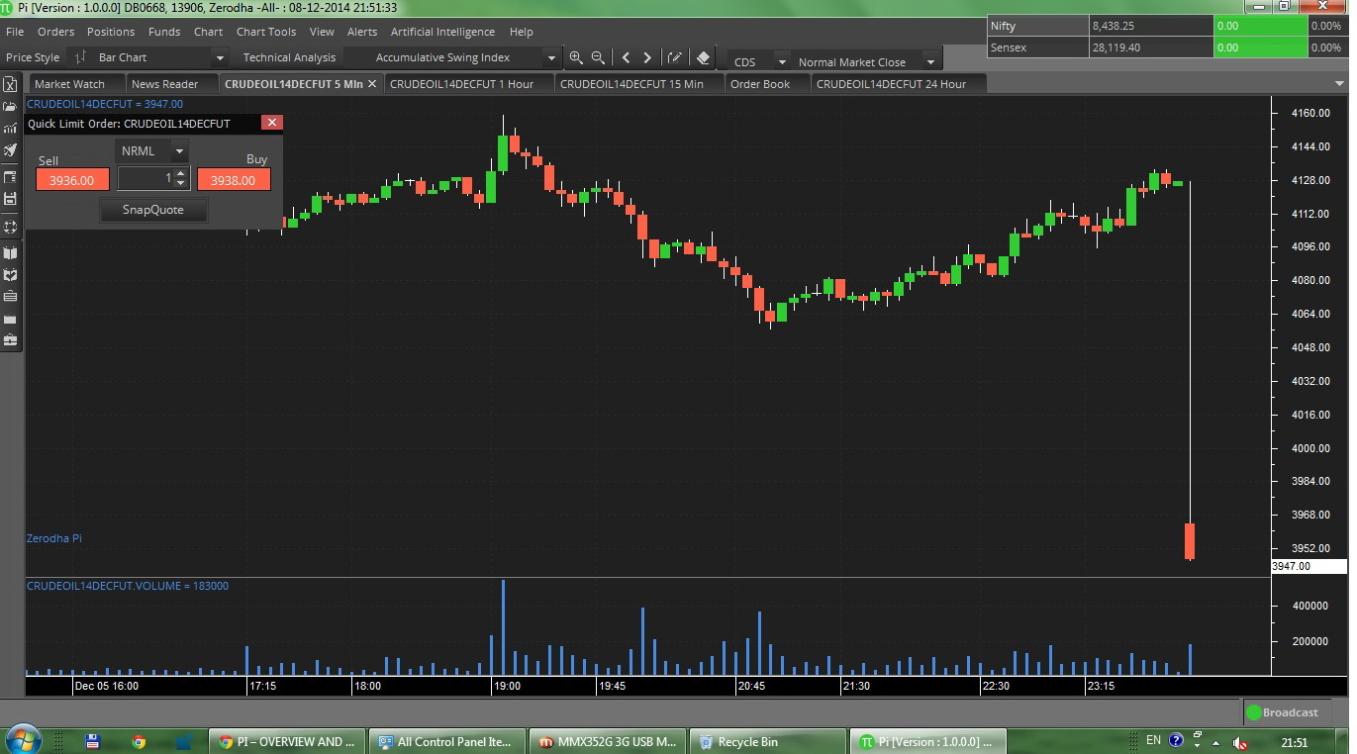
Task: Switch to the Order Book tab
Action: 766,84
